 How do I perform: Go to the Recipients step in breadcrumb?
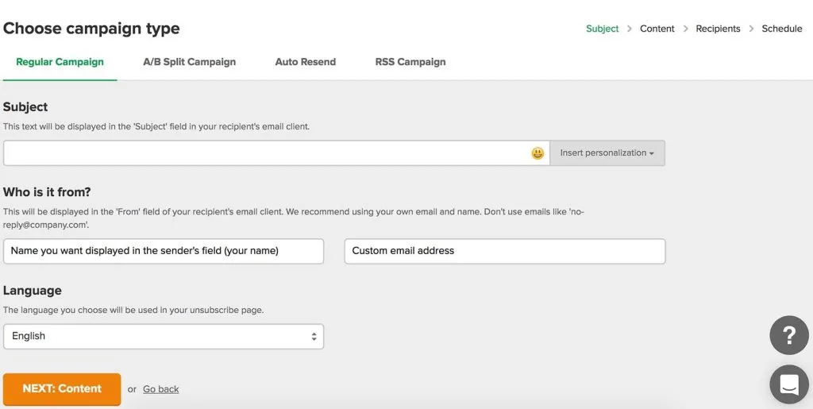[718, 29]
